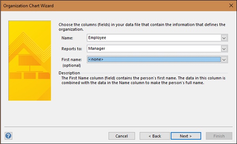Click the greyed-out Finish button

(x=219, y=136)
